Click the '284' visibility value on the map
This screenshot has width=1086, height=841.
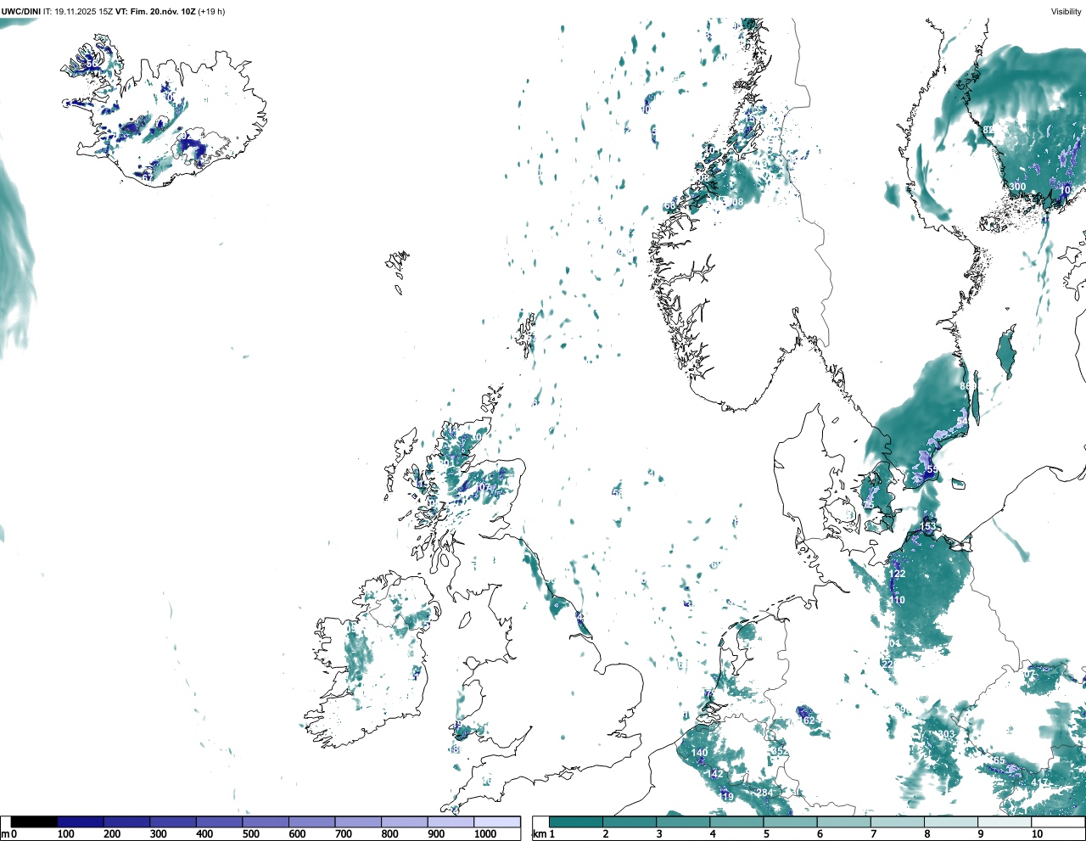point(764,793)
